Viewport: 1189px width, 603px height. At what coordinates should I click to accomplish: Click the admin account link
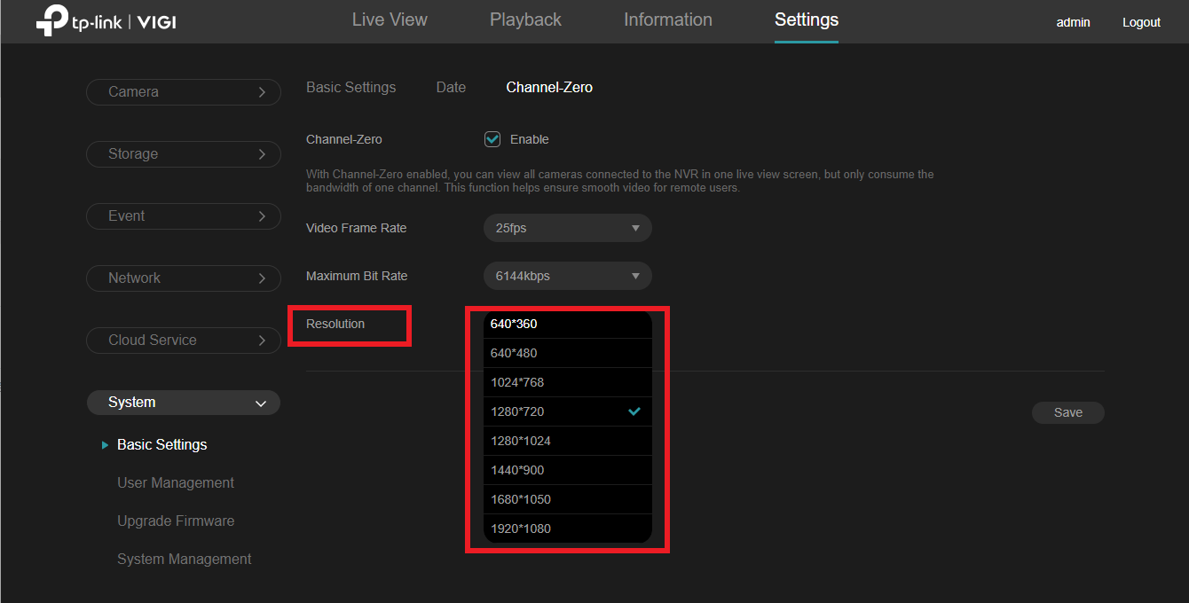1073,22
